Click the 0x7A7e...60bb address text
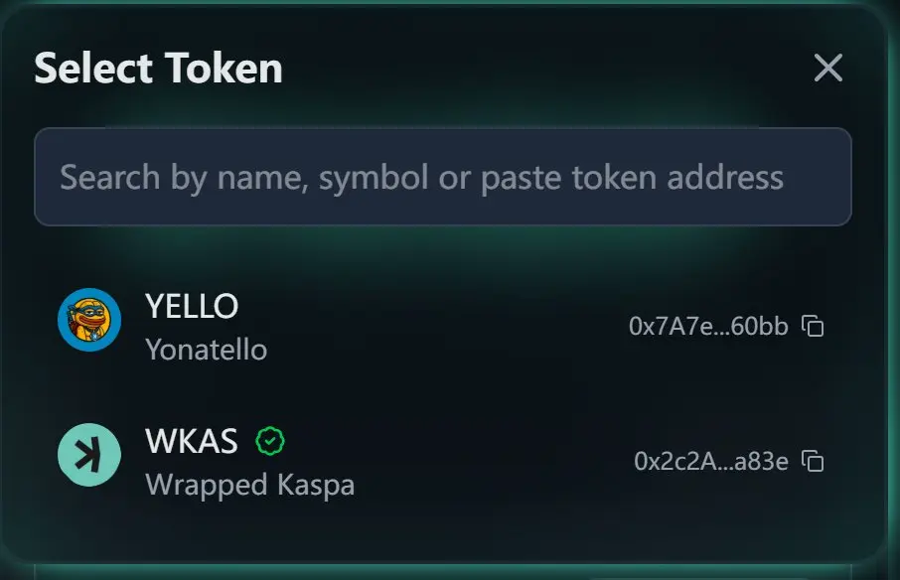The height and width of the screenshot is (580, 900). tap(708, 326)
